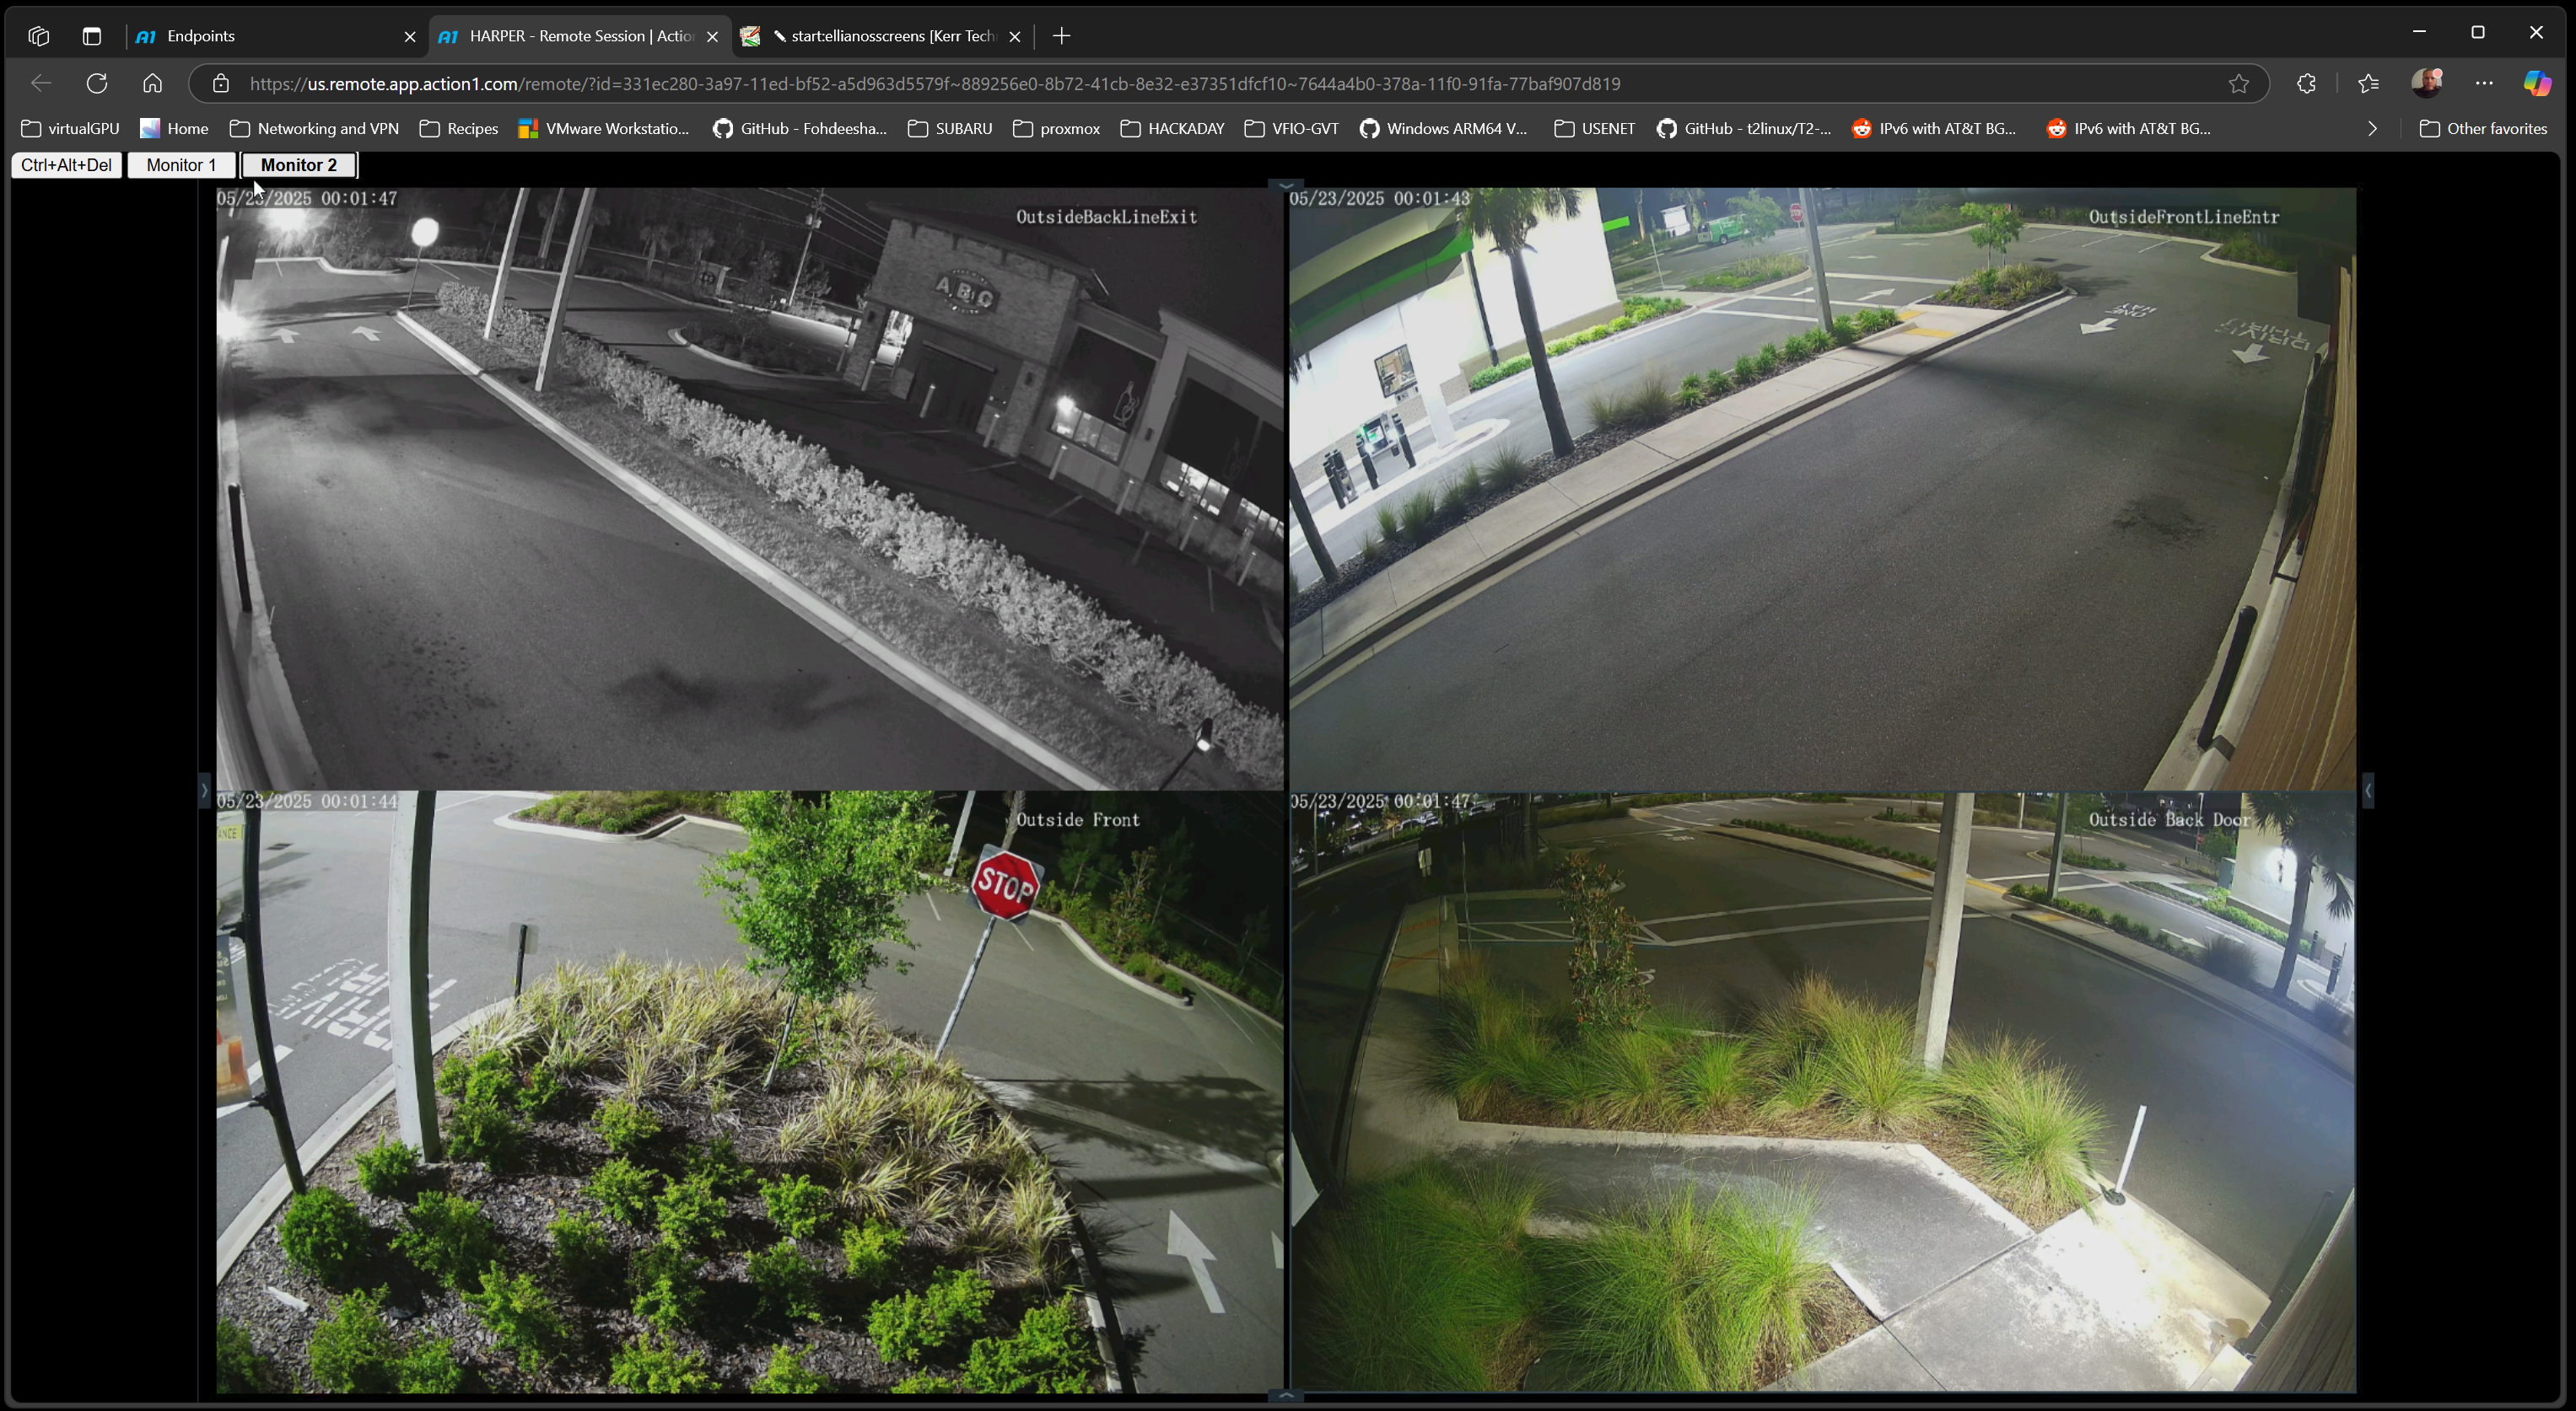Viewport: 2576px width, 1411px height.
Task: Open the workspaces icon
Action: [39, 36]
